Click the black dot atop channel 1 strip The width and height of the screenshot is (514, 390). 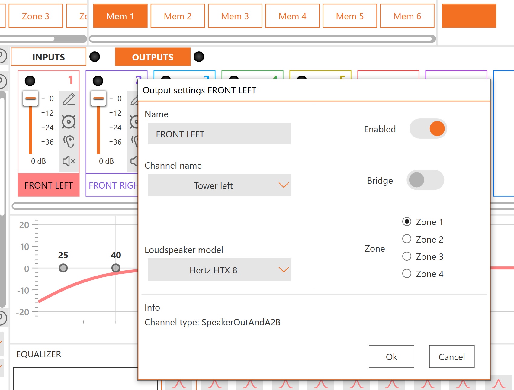tap(30, 81)
